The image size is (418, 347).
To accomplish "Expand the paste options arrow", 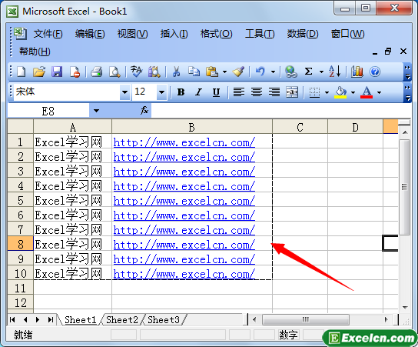I will (224, 72).
